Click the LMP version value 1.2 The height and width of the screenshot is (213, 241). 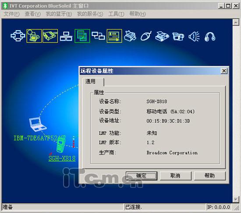[150, 142]
